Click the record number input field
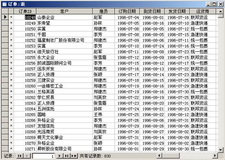The height and width of the screenshot is (160, 225). tap(44, 156)
